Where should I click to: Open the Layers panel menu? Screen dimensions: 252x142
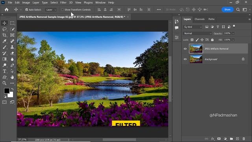pos(250,19)
